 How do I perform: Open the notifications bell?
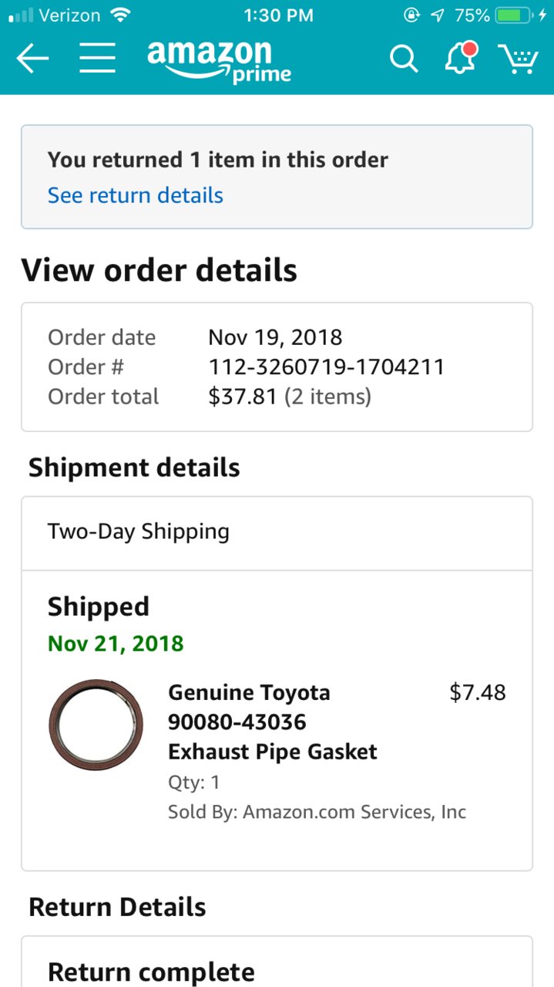(462, 58)
